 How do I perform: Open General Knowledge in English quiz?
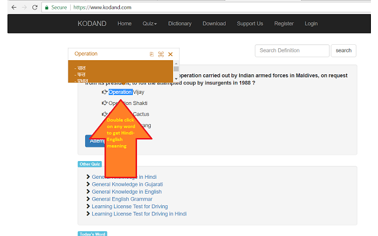[126, 192]
